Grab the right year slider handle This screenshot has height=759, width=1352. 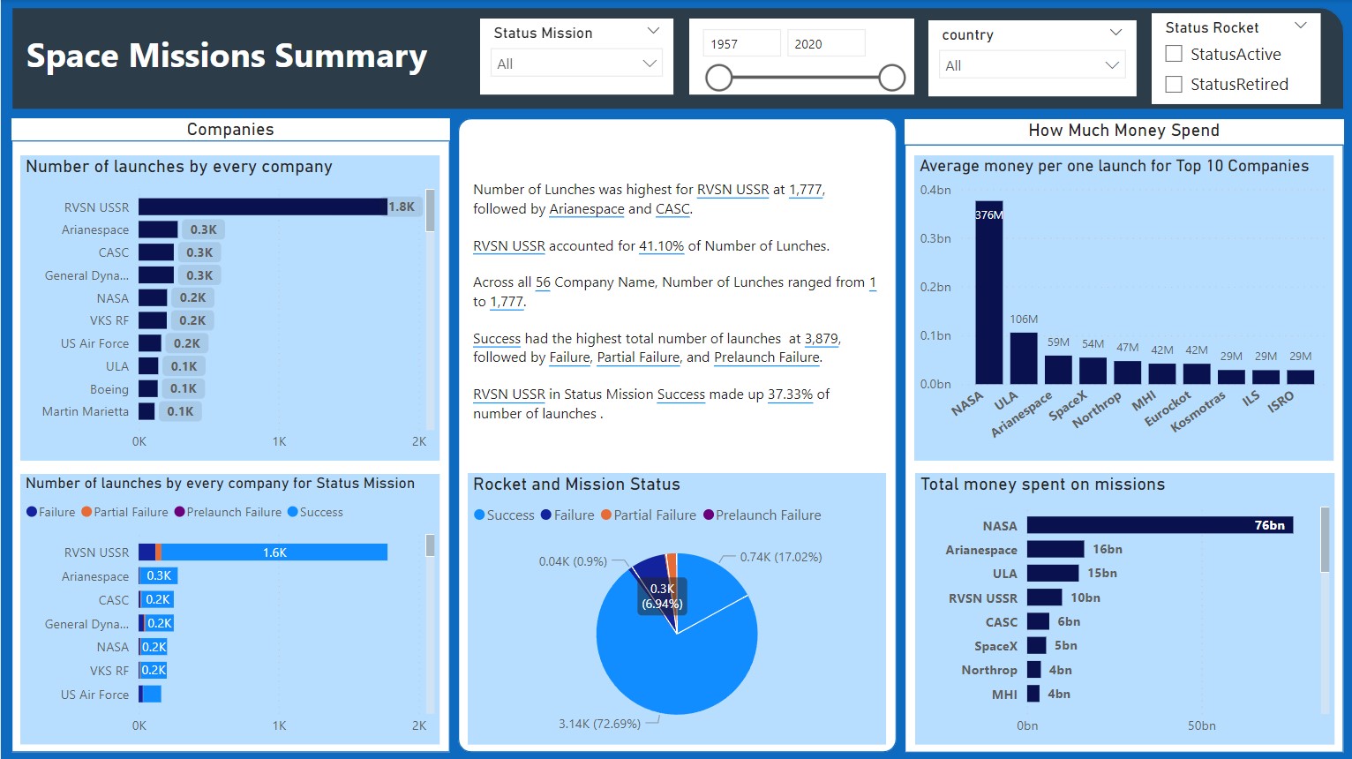tap(892, 78)
